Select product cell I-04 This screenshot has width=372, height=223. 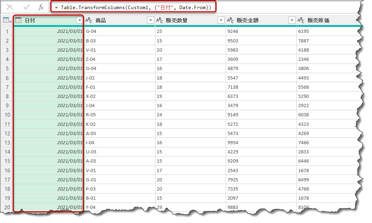[x=119, y=143]
